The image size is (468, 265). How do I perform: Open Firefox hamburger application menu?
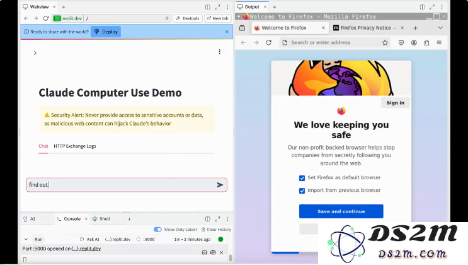(439, 42)
